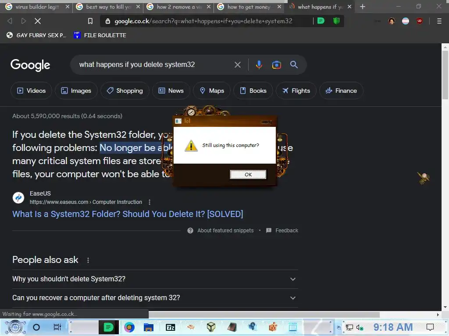The width and height of the screenshot is (449, 336).
Task: Click the trans flag extension icon
Action: (x=406, y=21)
